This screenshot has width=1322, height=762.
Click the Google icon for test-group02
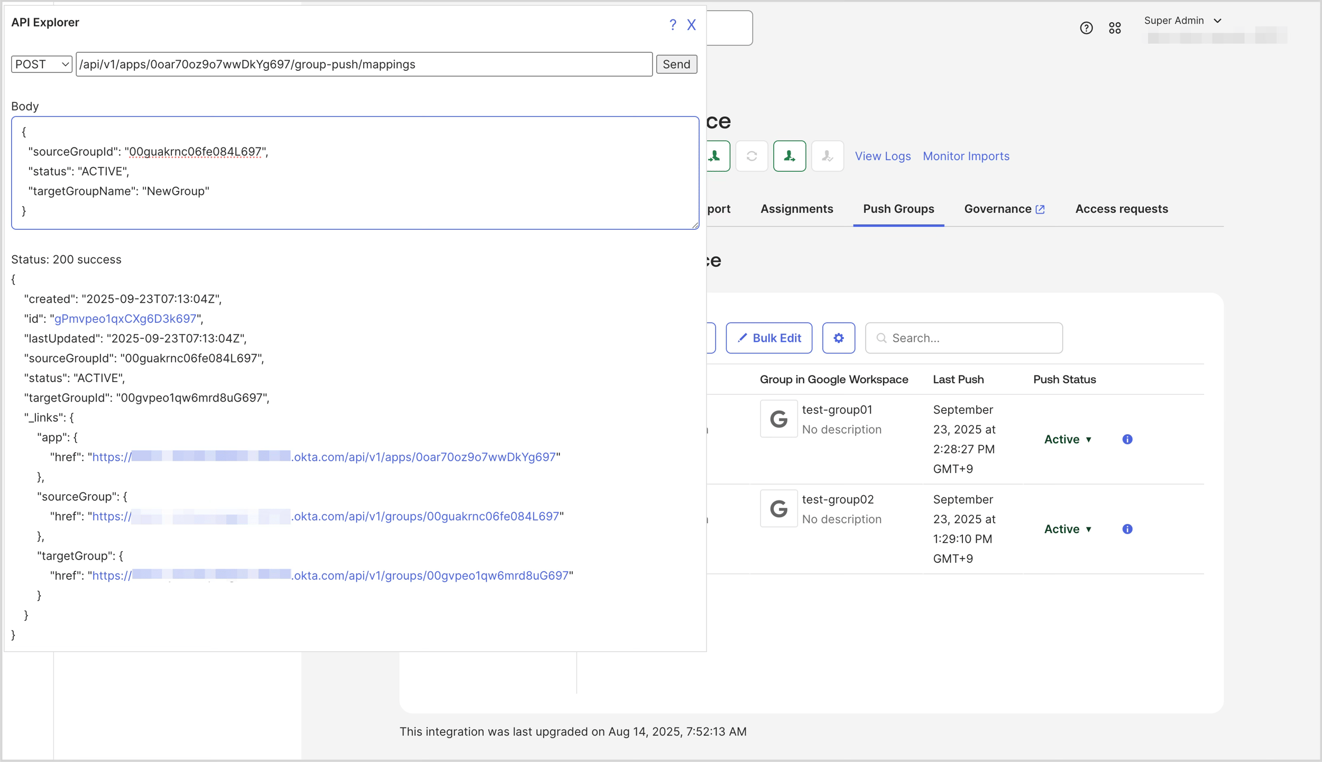click(x=778, y=508)
